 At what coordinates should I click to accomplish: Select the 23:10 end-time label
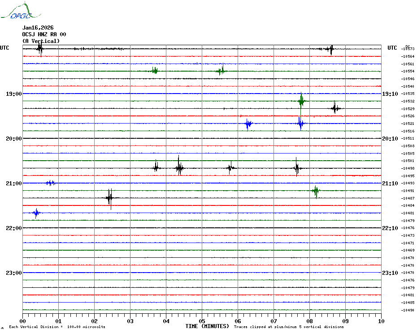pos(390,273)
